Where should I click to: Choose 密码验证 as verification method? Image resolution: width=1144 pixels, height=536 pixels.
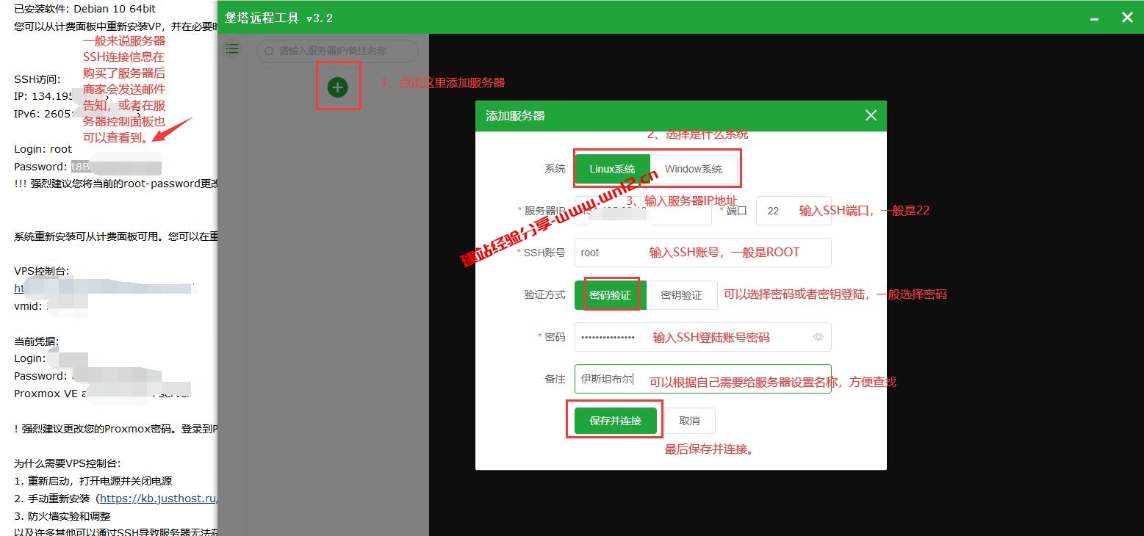point(610,294)
